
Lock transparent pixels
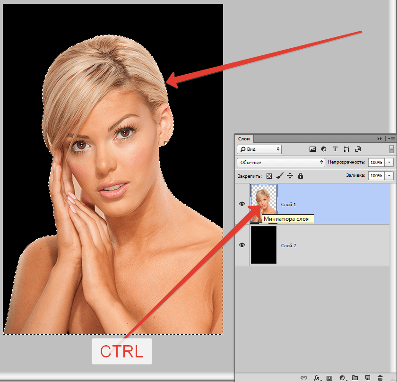pyautogui.click(x=269, y=176)
